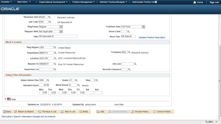Click the Reg Region lookup magnifier
This screenshot has height=124, width=221.
55,48
